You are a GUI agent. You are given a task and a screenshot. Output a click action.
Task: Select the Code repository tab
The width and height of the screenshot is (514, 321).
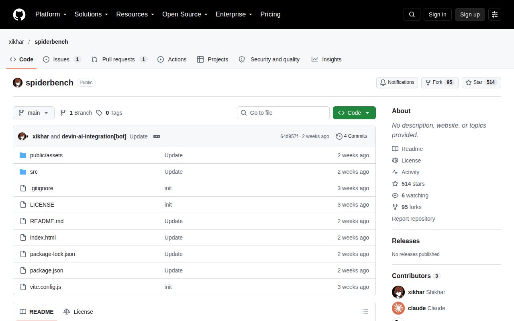tap(21, 59)
